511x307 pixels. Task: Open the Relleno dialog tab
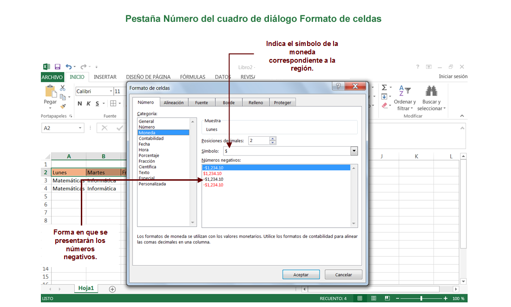(x=256, y=102)
